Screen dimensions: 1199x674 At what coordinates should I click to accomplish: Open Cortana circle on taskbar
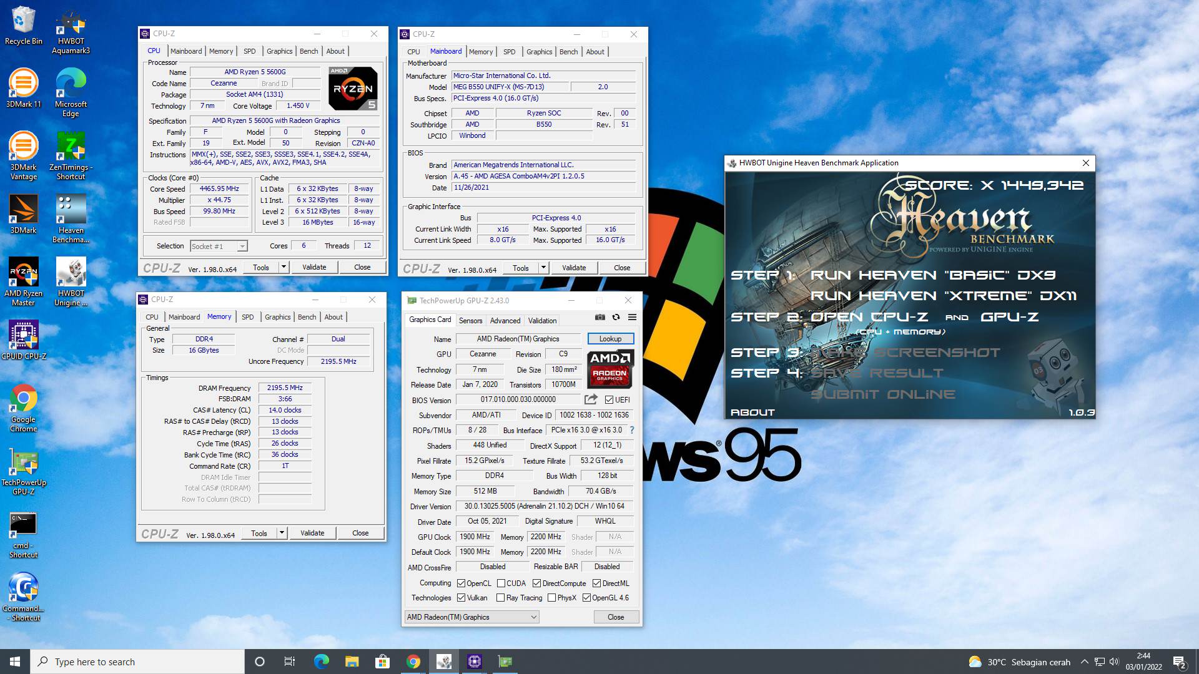tap(260, 662)
